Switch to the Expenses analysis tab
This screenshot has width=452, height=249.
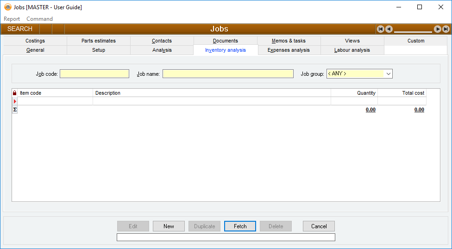click(x=289, y=50)
